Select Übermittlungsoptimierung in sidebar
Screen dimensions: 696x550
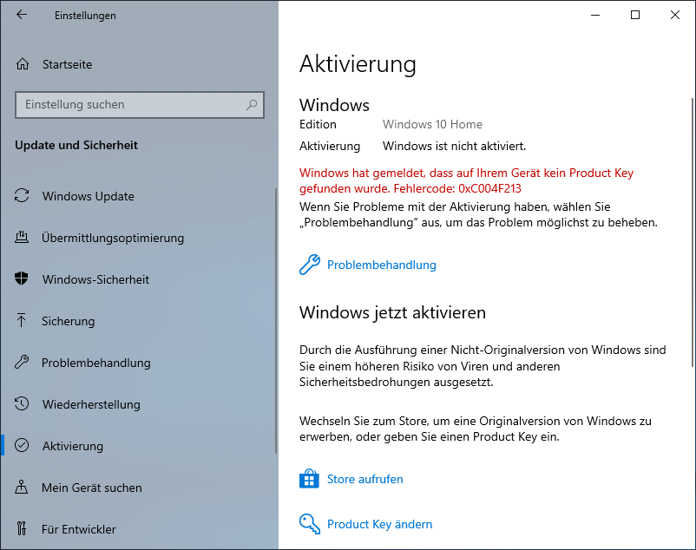[x=113, y=238]
